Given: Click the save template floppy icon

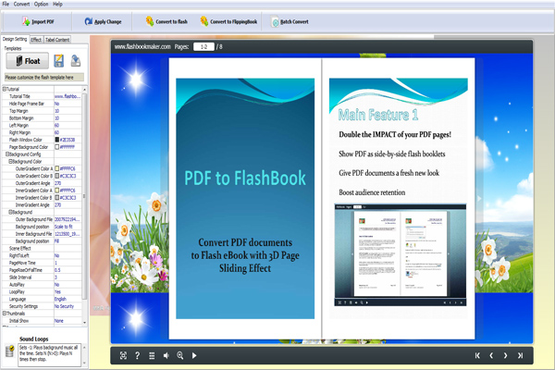Looking at the screenshot, I should [x=59, y=61].
